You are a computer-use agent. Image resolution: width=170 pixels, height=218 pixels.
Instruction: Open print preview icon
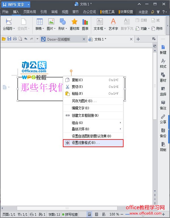20,39
